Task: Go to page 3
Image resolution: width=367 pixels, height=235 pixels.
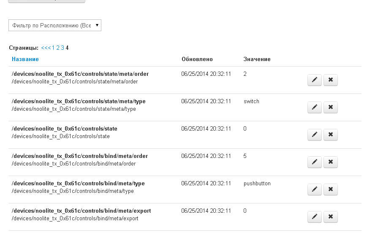Action: pyautogui.click(x=63, y=48)
